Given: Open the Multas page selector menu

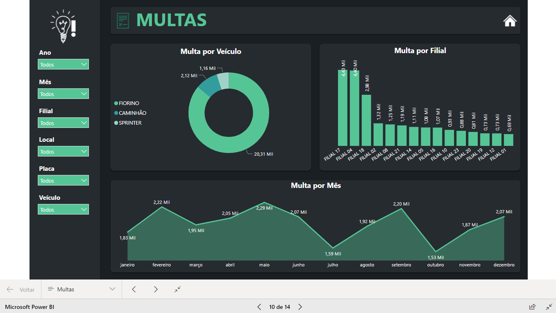Looking at the screenshot, I should [x=81, y=289].
